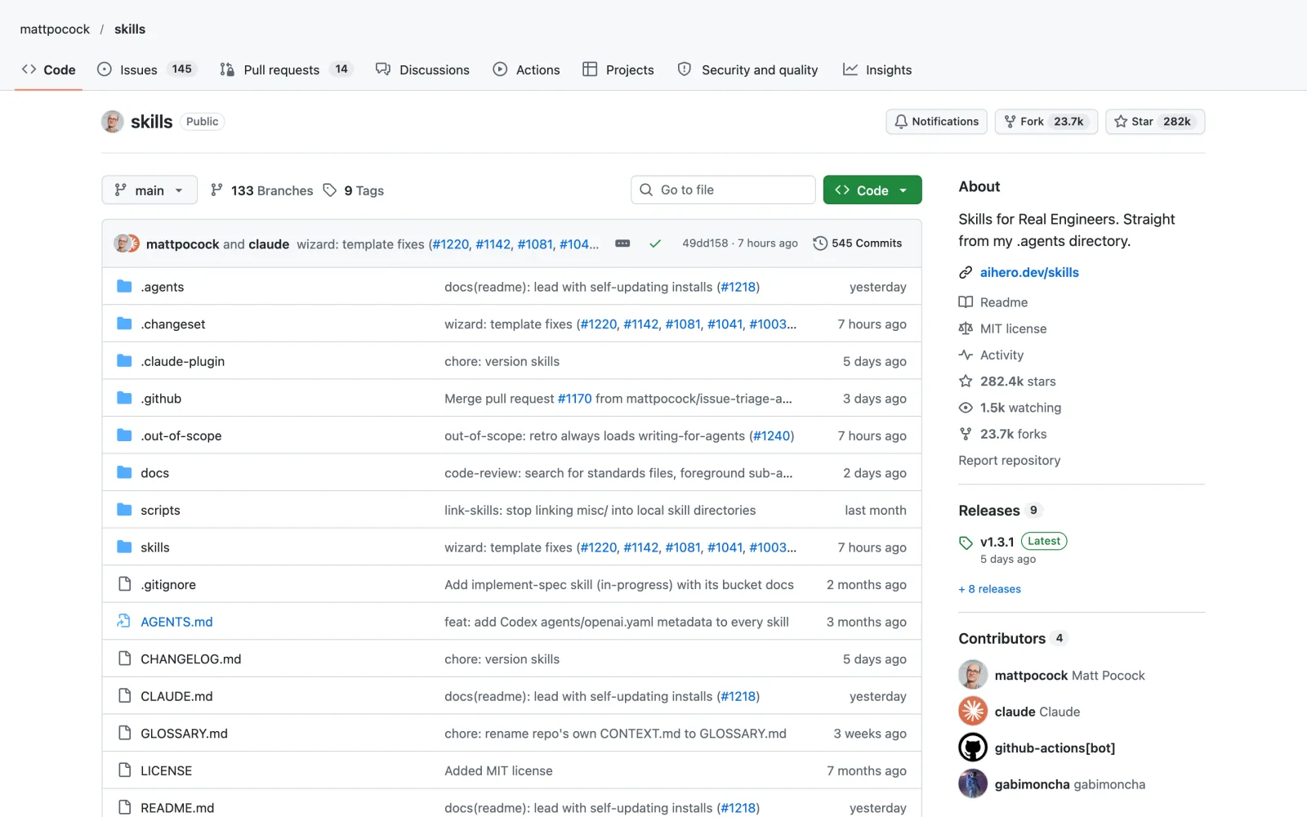Open the skills folder in file list
1307x817 pixels.
[x=154, y=547]
